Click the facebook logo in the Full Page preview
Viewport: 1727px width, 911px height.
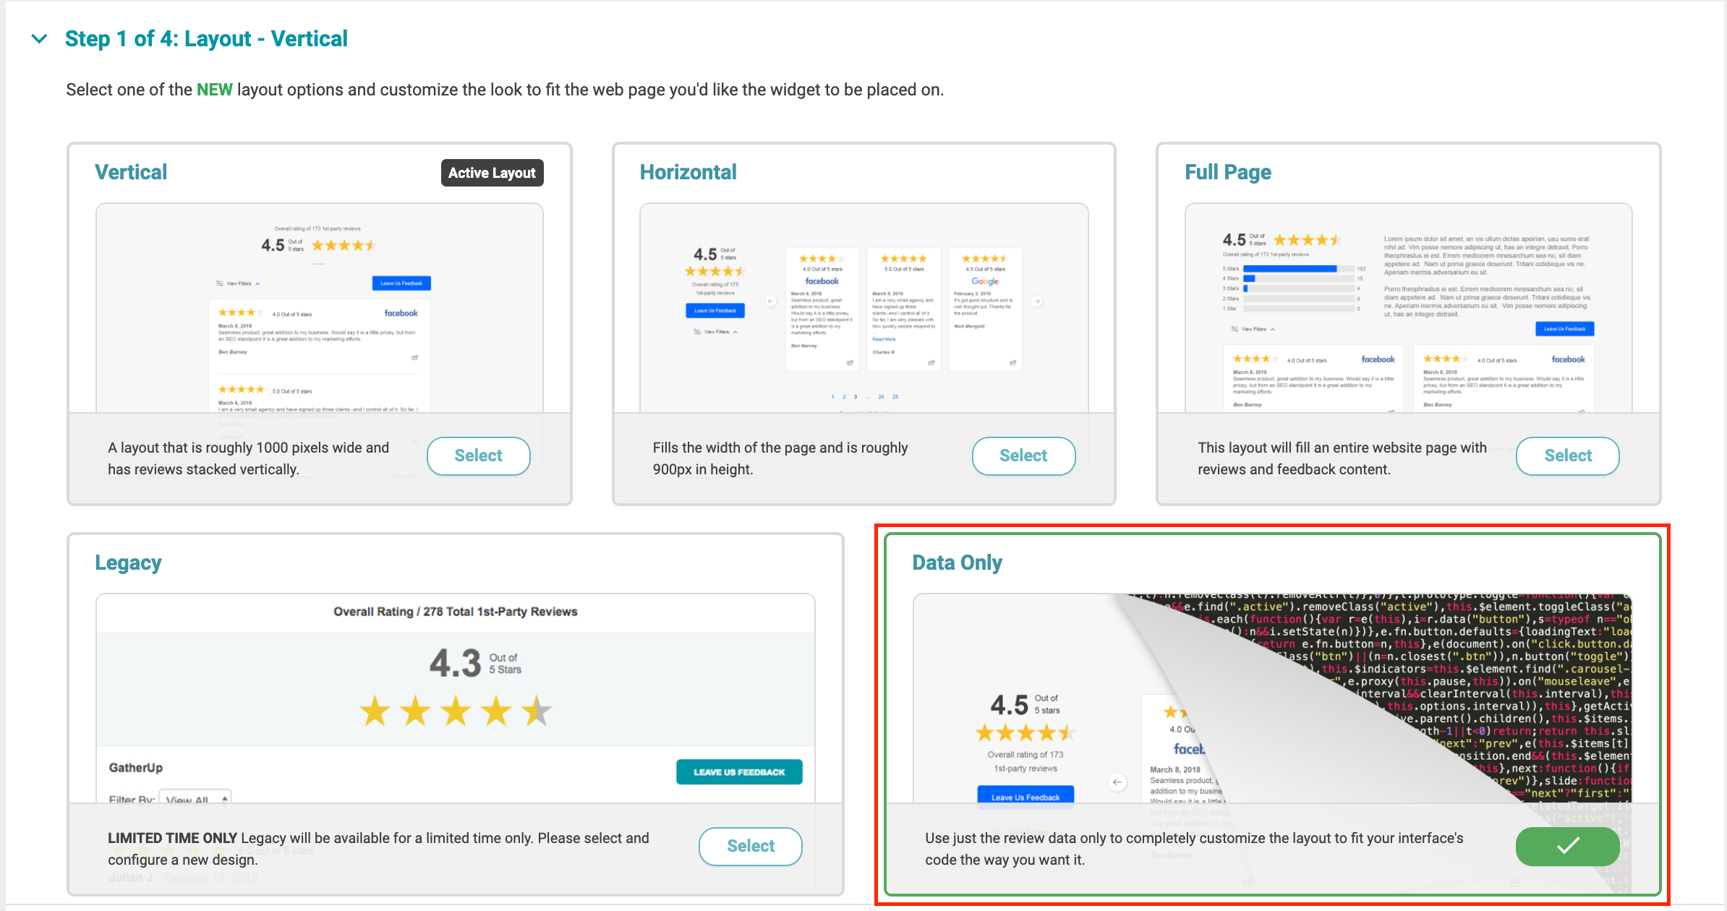pos(1378,359)
